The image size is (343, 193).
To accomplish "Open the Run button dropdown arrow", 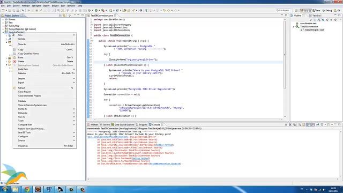I will click(99, 10).
